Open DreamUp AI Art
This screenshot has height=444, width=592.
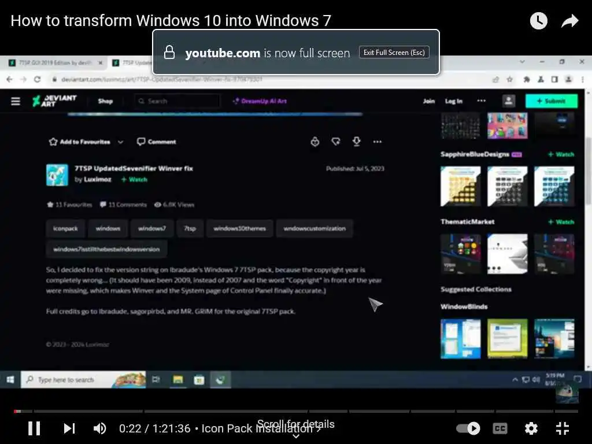[x=260, y=101]
